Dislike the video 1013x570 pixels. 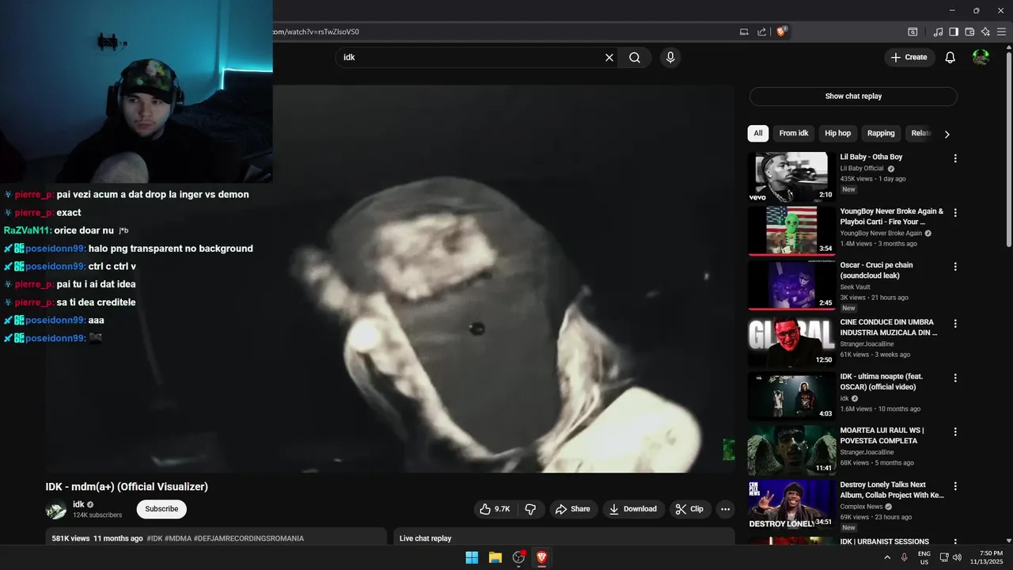(x=530, y=509)
